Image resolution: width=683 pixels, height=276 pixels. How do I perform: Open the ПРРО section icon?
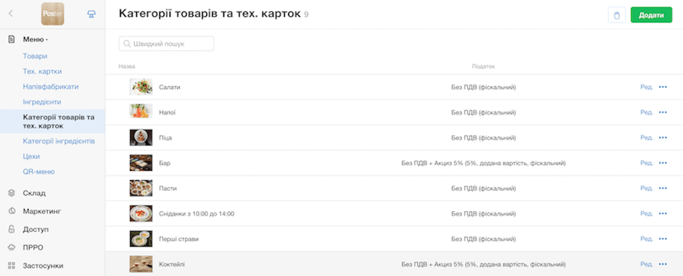[x=11, y=248]
